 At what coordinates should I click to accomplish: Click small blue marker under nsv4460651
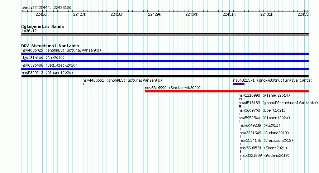click(x=83, y=84)
